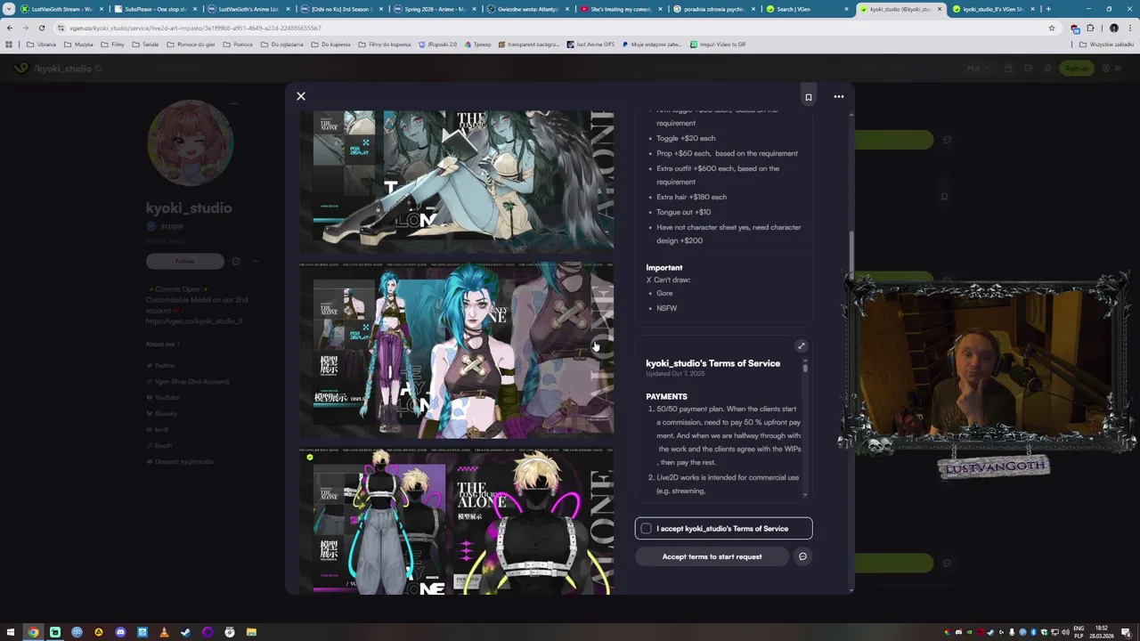Image resolution: width=1140 pixels, height=641 pixels.
Task: Click the kyoki_studio profile avatar
Action: pos(190,142)
